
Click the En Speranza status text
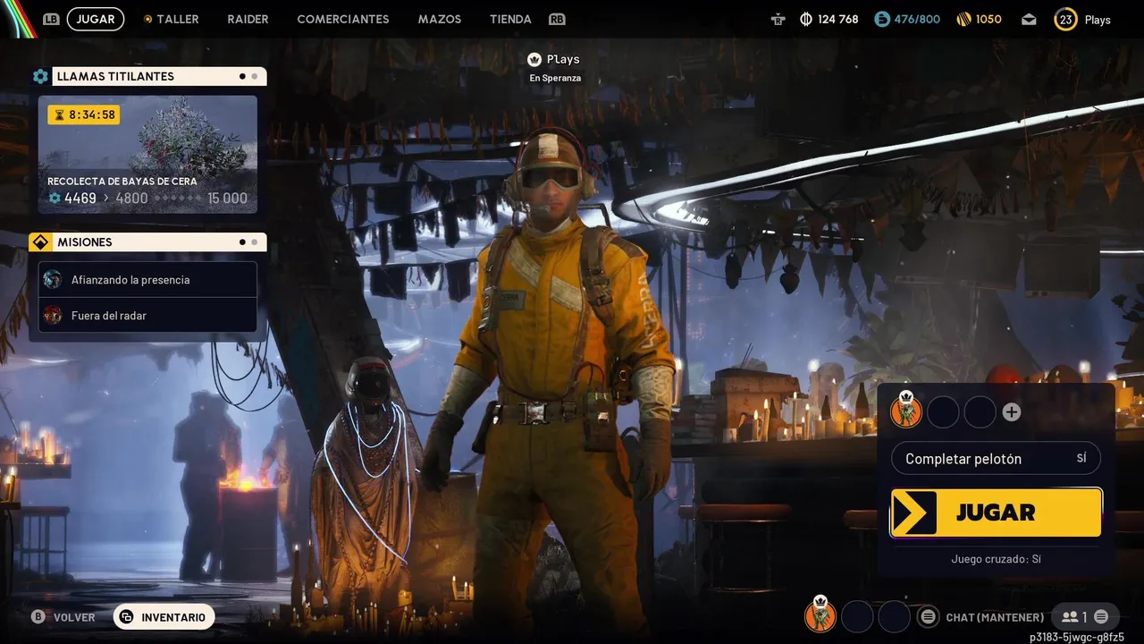pos(555,78)
